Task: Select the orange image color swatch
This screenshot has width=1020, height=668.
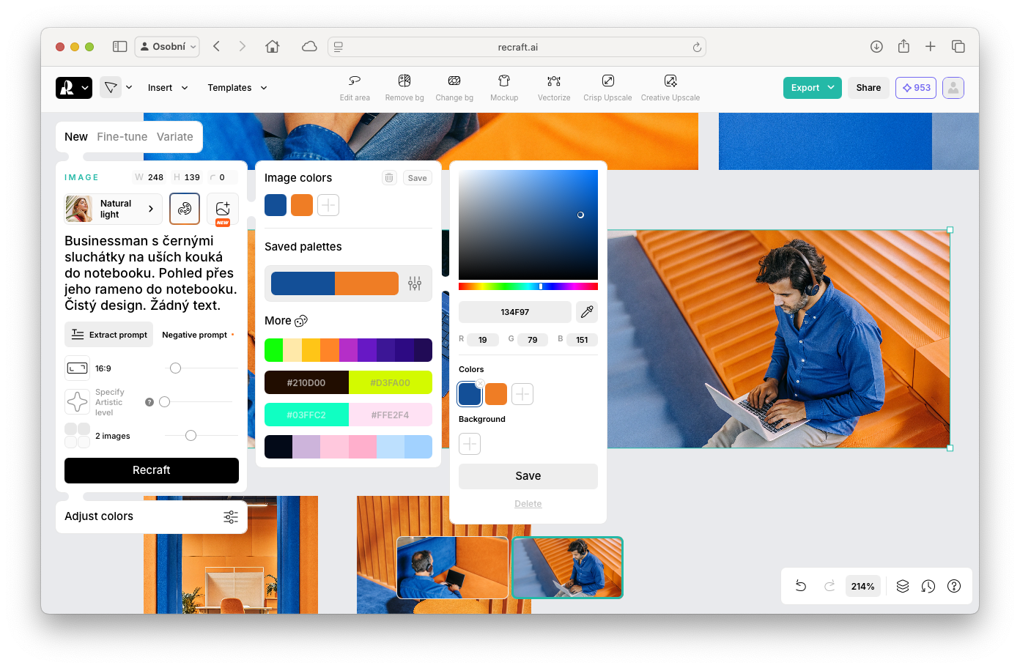Action: pyautogui.click(x=302, y=205)
